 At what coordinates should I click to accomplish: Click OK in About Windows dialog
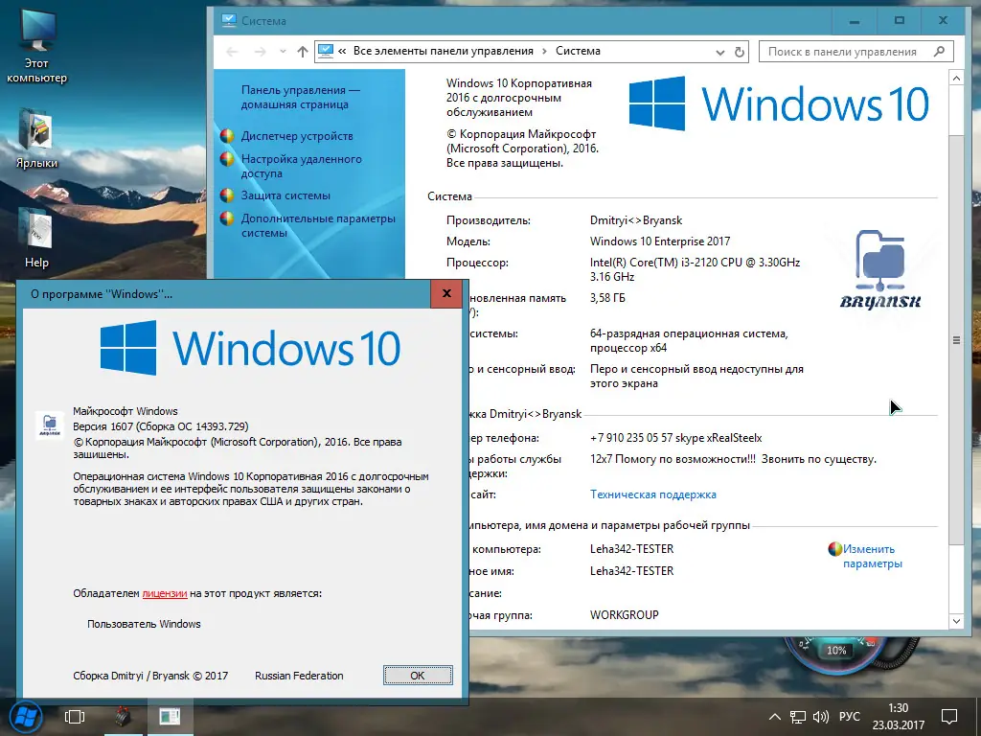click(418, 676)
